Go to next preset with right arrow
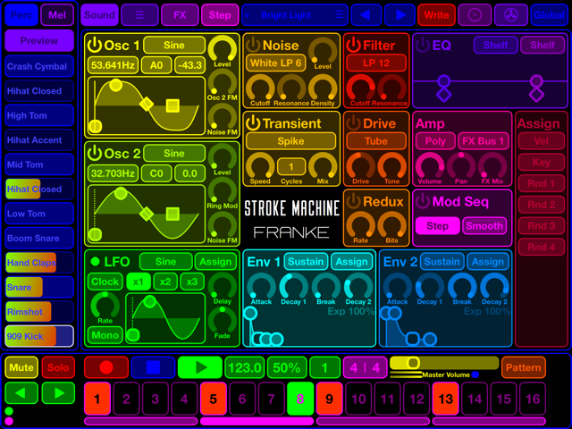The width and height of the screenshot is (572, 429). tap(400, 15)
